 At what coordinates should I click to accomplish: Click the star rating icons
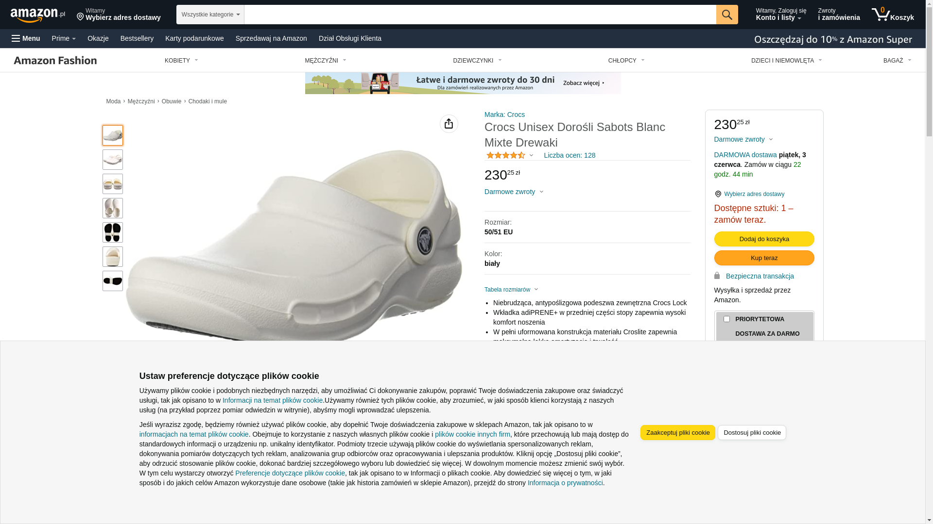click(x=506, y=155)
